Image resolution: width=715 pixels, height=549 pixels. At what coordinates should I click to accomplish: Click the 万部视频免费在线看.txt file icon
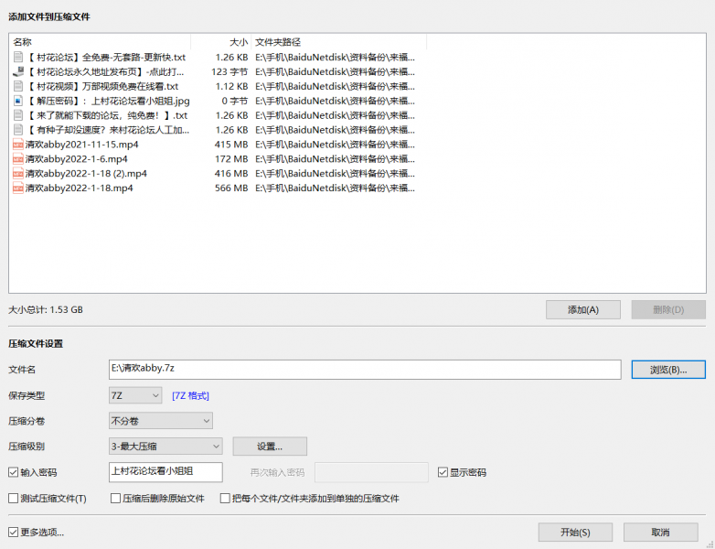pos(18,86)
